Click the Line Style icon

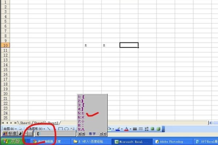134,129
